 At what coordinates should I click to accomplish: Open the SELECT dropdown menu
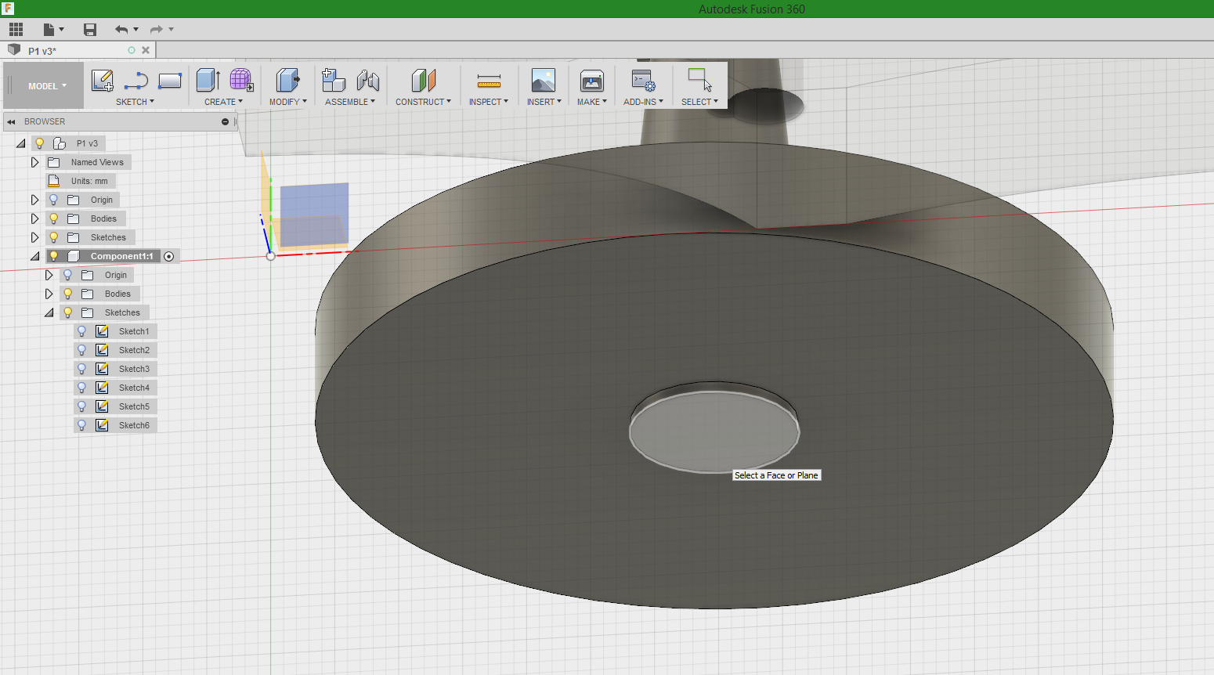[699, 102]
